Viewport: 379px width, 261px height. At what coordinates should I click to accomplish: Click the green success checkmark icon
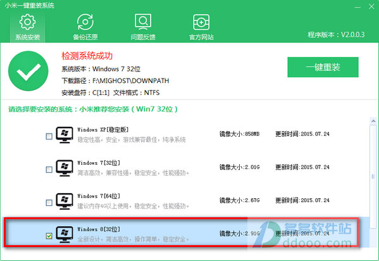pyautogui.click(x=28, y=71)
